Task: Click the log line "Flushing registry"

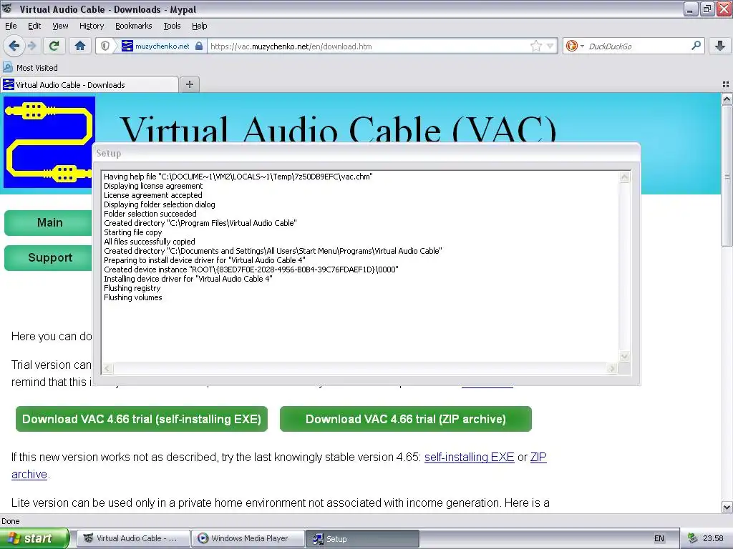Action: pyautogui.click(x=132, y=288)
